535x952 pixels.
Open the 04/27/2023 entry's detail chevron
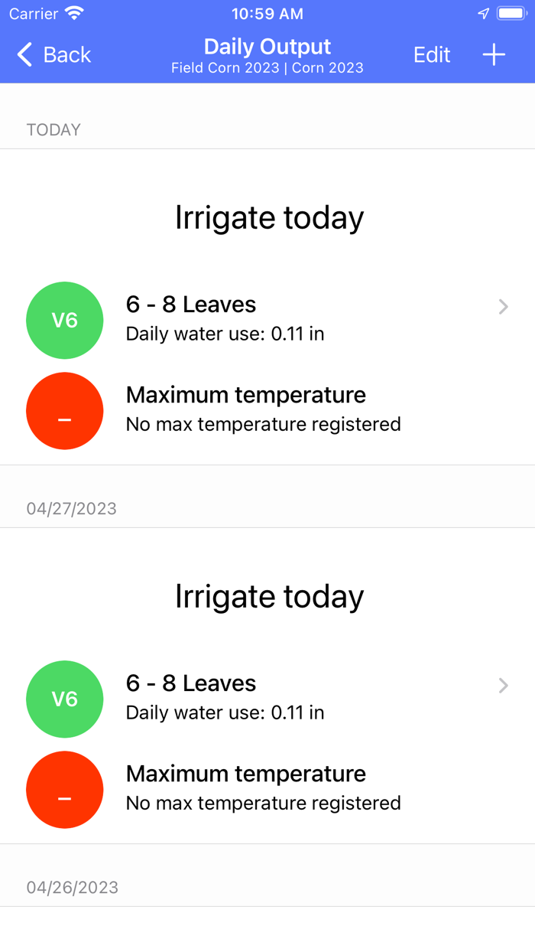[503, 686]
